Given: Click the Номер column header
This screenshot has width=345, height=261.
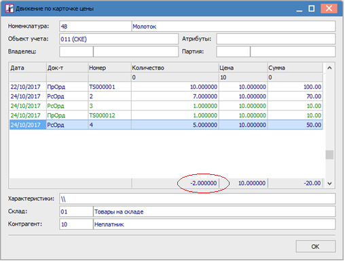Looking at the screenshot, I should [x=109, y=68].
